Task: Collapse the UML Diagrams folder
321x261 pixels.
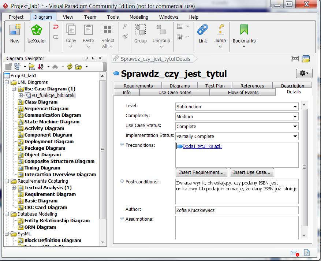Action: point(7,82)
